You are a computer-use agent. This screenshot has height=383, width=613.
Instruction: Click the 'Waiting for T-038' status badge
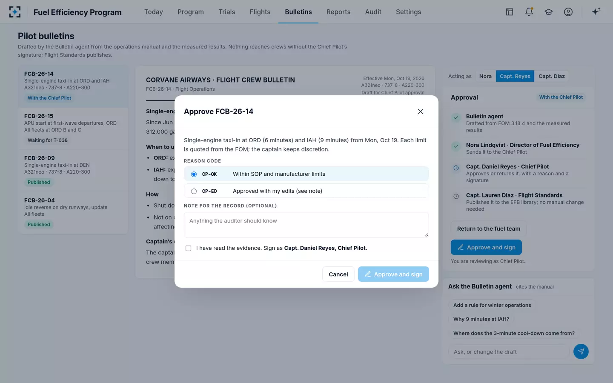(48, 140)
